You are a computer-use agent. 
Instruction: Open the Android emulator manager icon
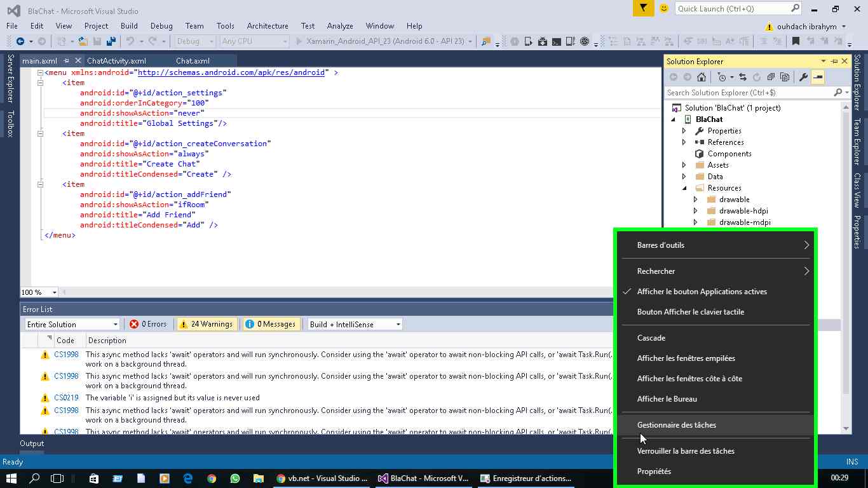[x=529, y=41]
